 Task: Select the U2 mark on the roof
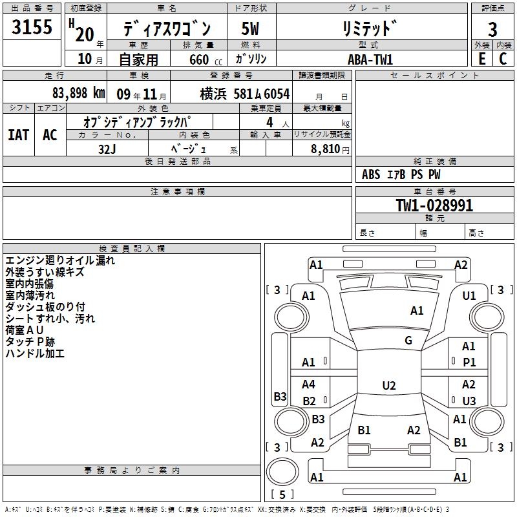tap(388, 386)
